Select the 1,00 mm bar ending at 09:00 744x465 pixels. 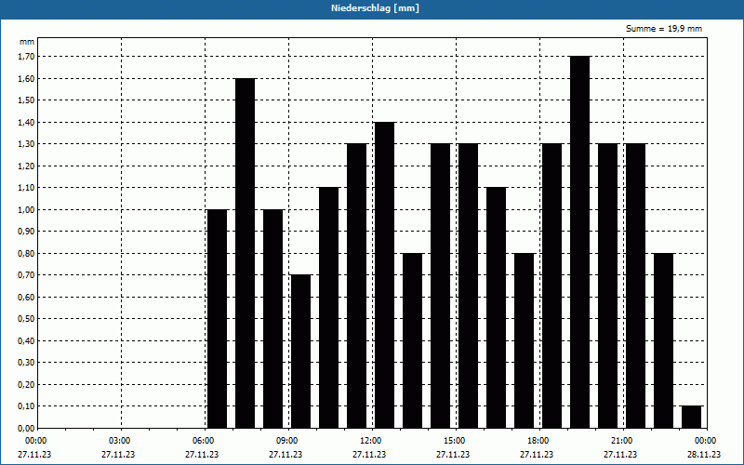coord(272,318)
